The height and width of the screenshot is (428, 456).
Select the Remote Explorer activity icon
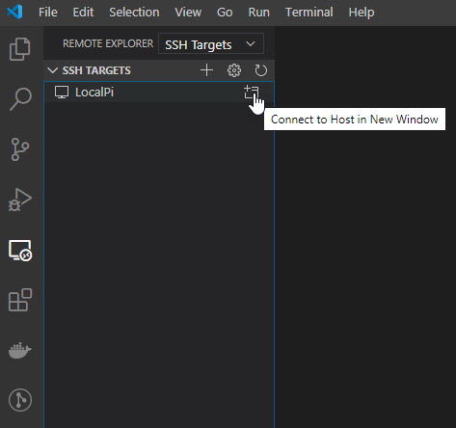click(20, 251)
